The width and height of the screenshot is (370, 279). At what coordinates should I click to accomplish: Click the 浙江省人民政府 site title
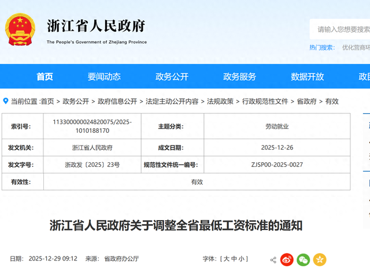[96, 26]
